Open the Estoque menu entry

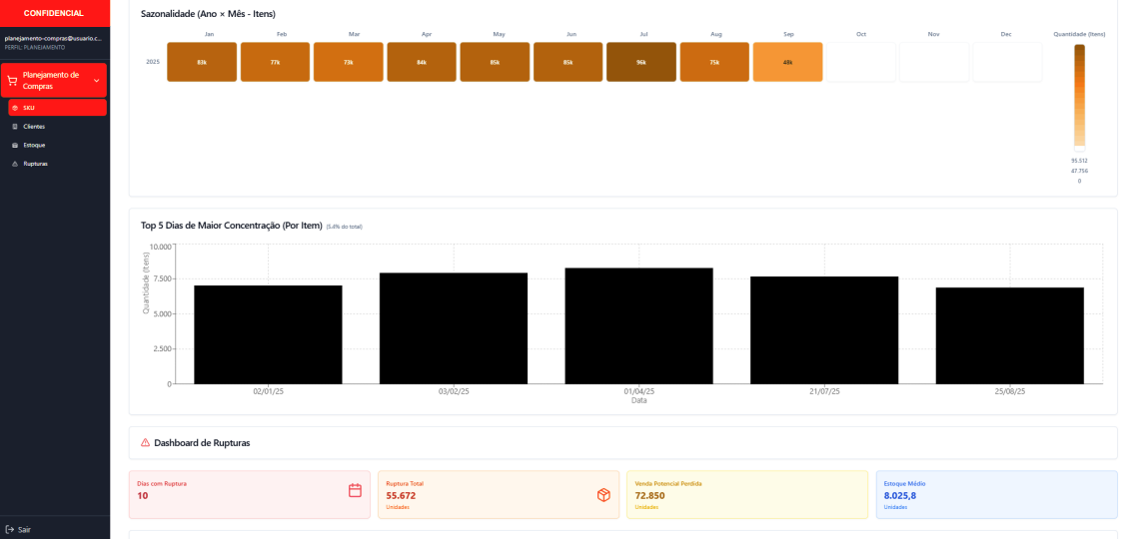[x=34, y=145]
